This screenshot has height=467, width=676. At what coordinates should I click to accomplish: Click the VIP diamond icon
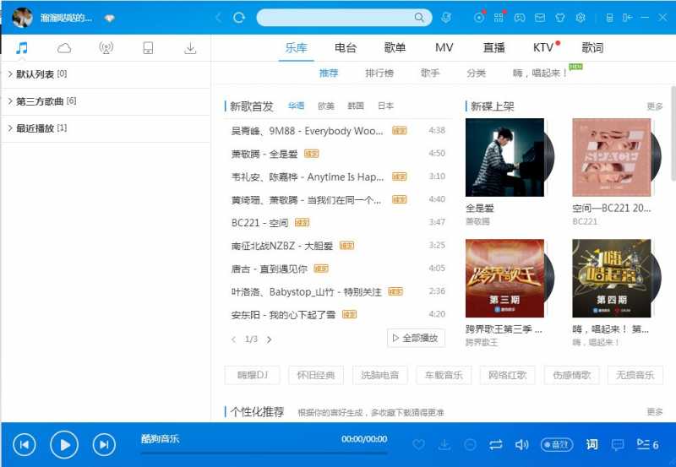coord(110,18)
